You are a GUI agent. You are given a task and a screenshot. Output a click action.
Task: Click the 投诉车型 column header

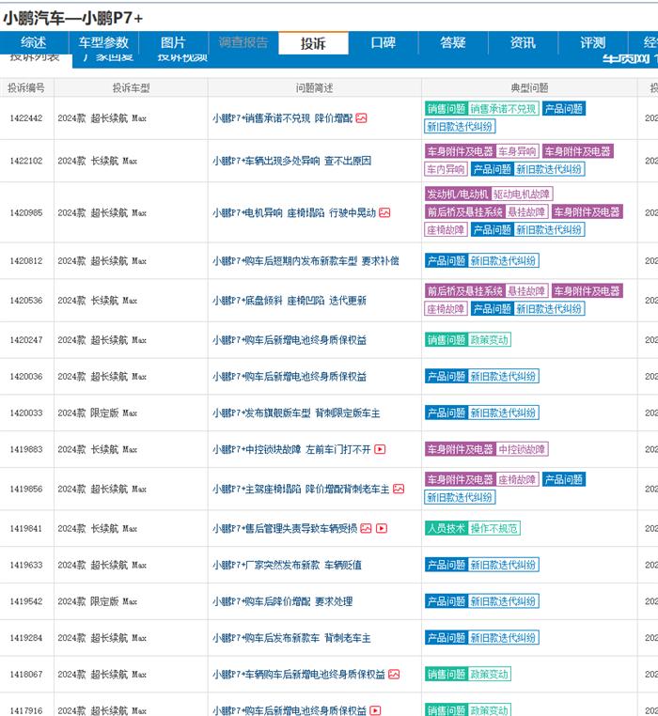point(132,88)
